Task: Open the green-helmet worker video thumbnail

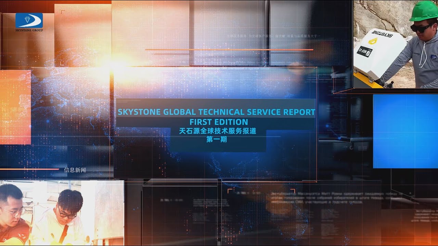Action: 396,44
